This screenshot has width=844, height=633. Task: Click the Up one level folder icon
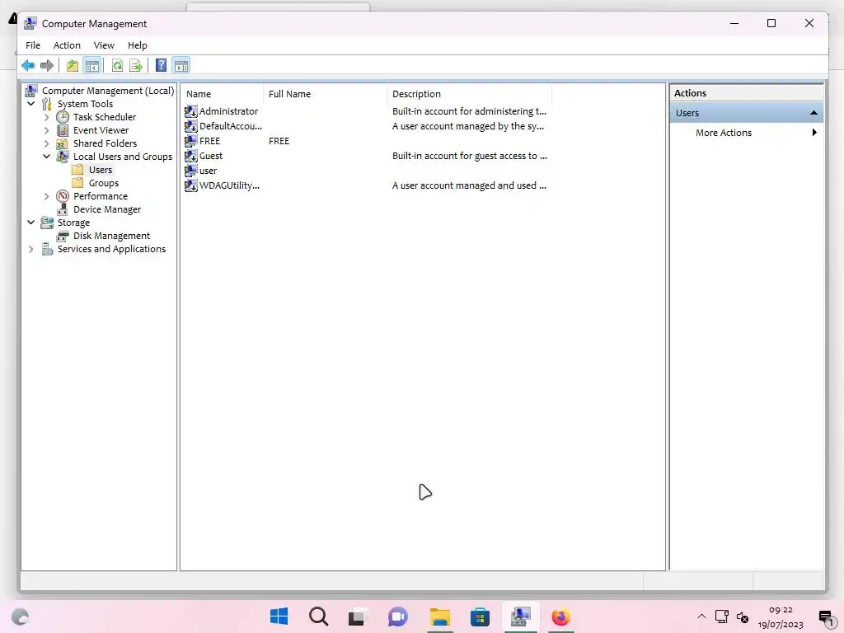click(x=73, y=66)
